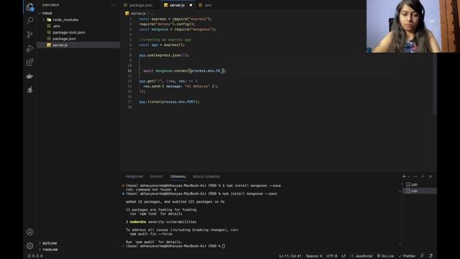Close the terminal panel

tap(431, 176)
